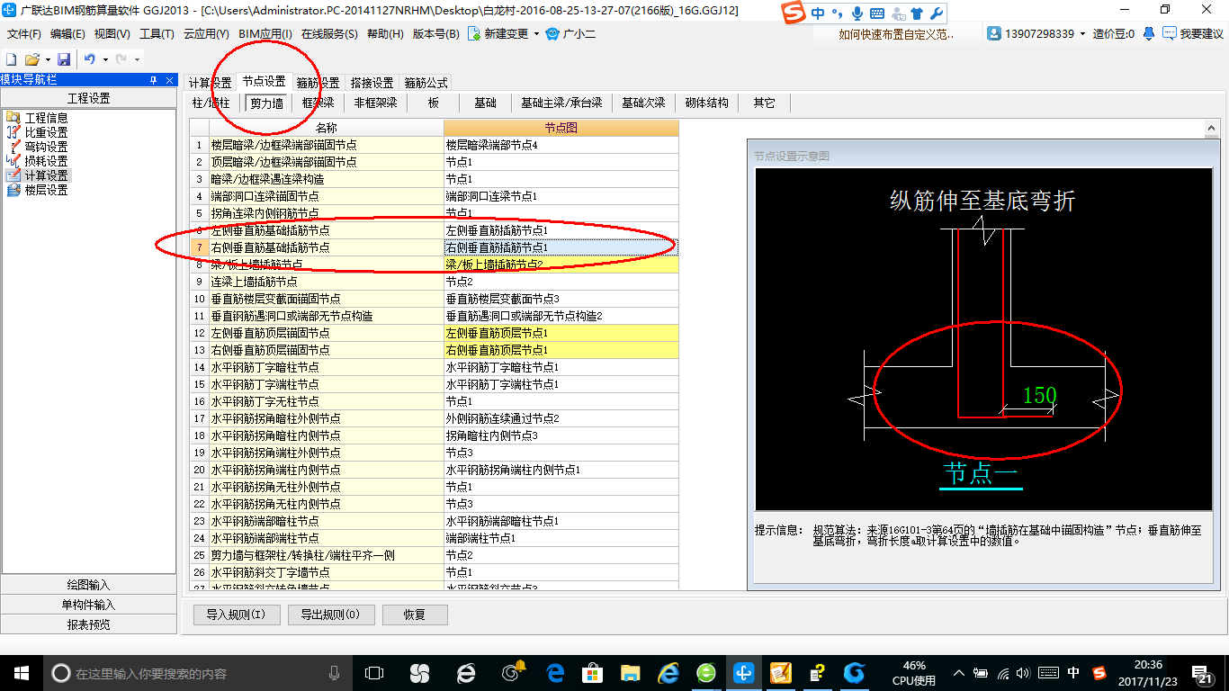Open 工程信息 in the navigation tree
Viewport: 1229px width, 691px height.
tap(46, 118)
